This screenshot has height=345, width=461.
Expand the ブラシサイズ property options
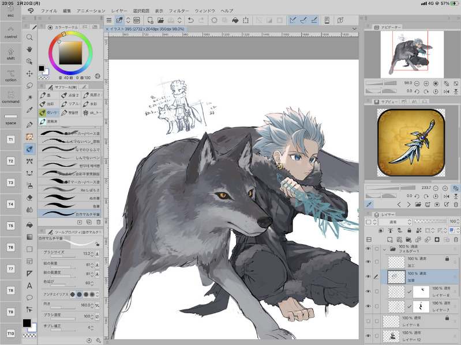(97, 253)
